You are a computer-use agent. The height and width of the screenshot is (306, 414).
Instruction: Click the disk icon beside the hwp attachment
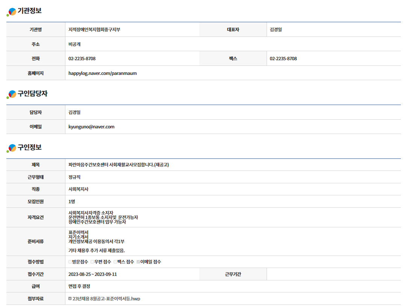(x=70, y=299)
